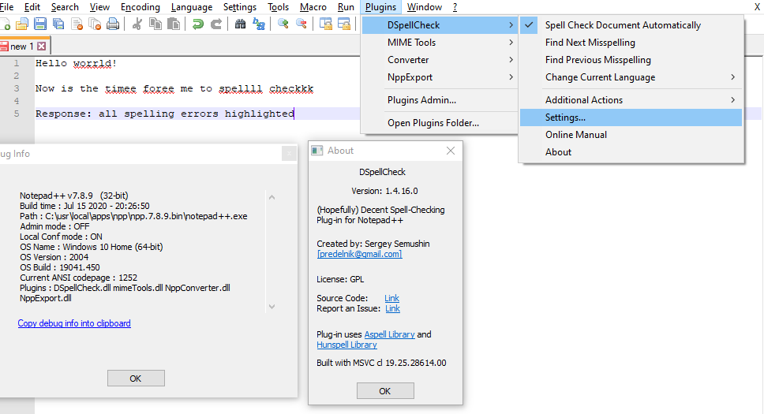Click the Close All documents icon
The height and width of the screenshot is (414, 764).
click(x=95, y=24)
